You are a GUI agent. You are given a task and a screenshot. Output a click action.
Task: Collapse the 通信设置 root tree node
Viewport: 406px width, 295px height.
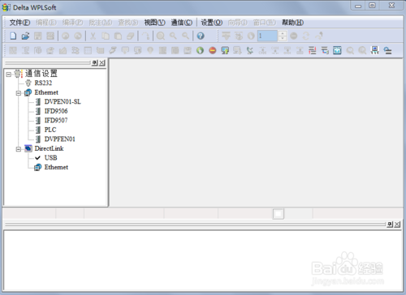tap(9, 74)
